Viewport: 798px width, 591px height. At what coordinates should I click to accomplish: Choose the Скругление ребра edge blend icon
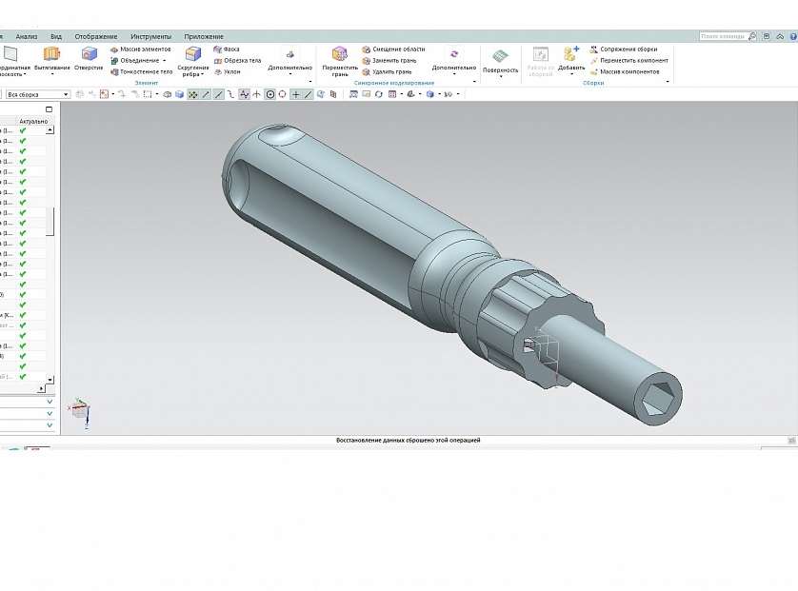point(193,54)
